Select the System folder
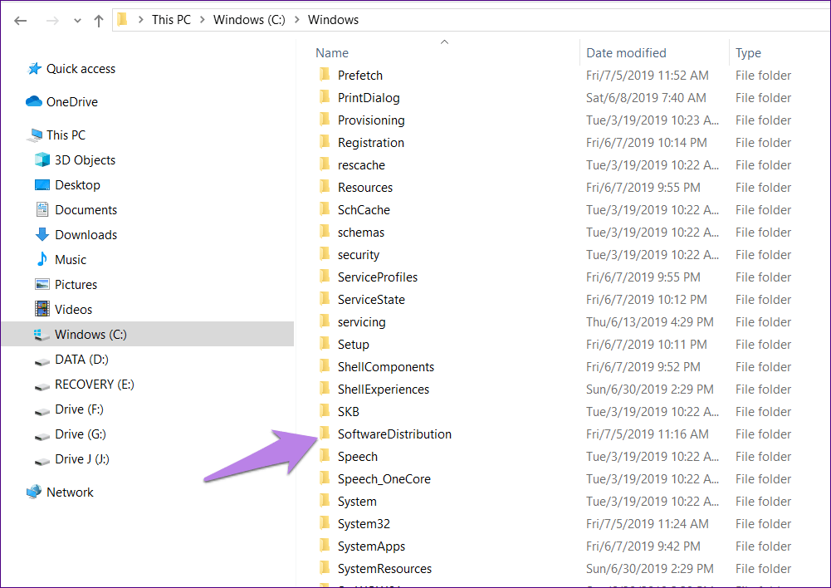Viewport: 831px width, 588px height. (357, 502)
